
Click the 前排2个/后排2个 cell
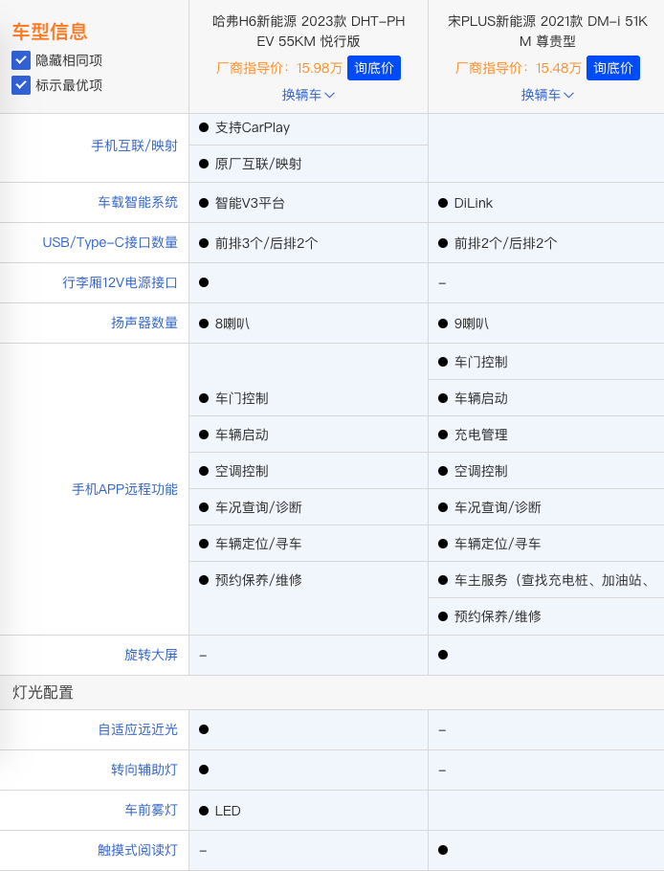tap(546, 243)
